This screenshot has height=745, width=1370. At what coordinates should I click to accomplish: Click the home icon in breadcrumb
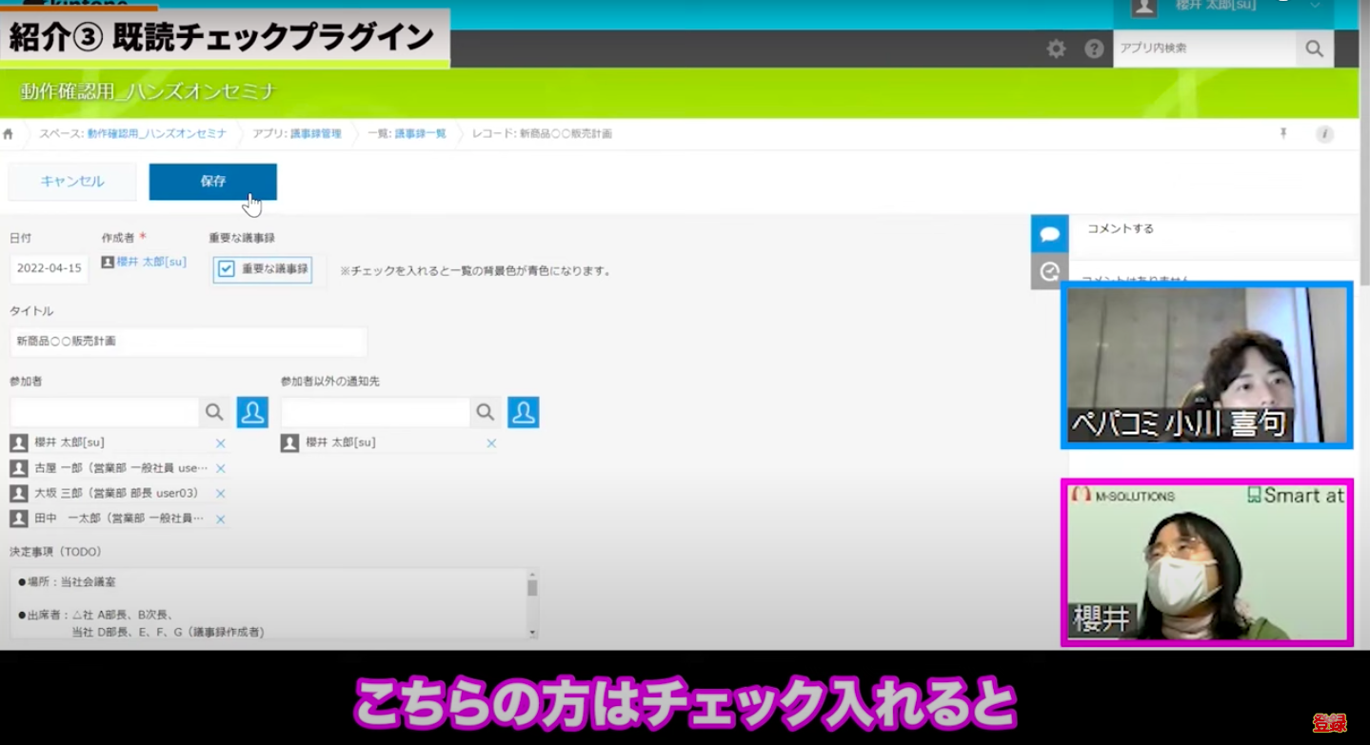9,134
